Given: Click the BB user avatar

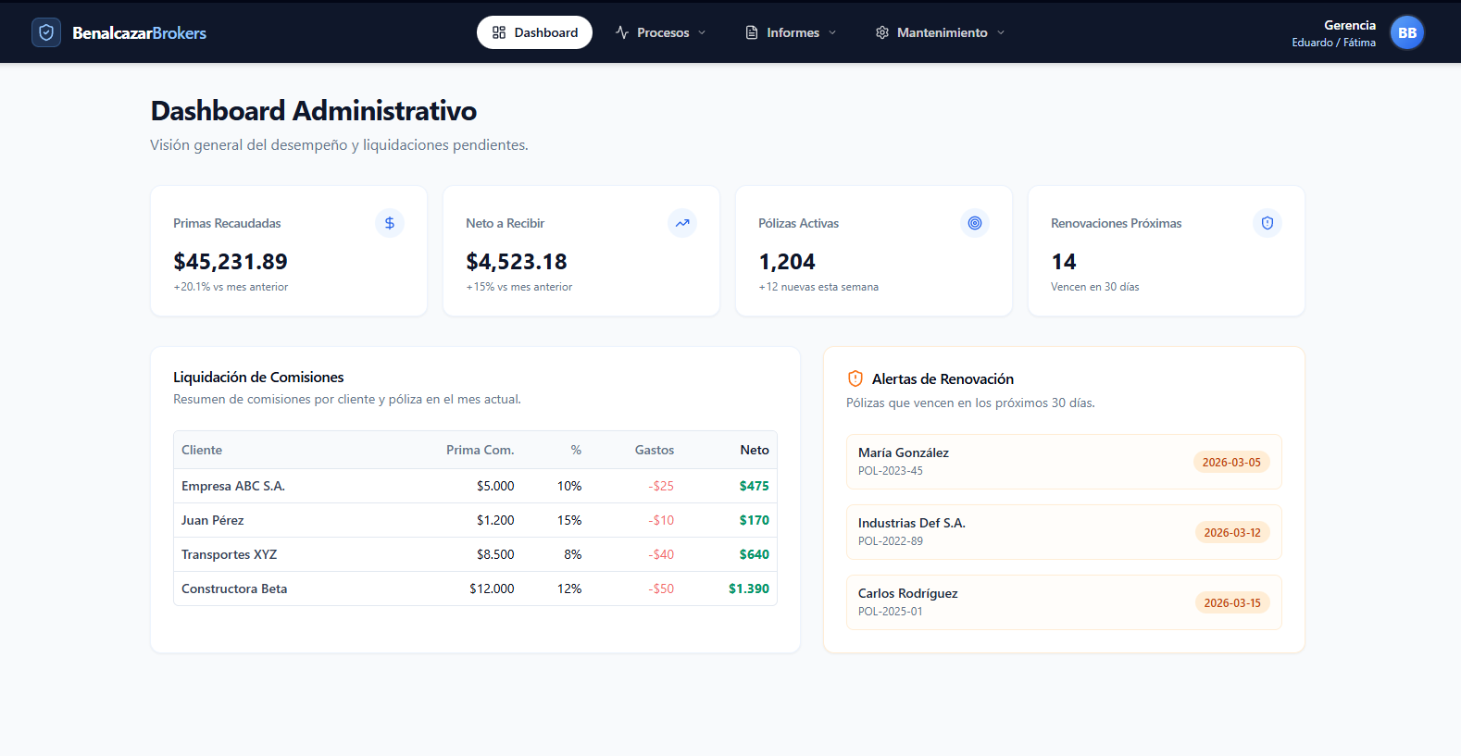Looking at the screenshot, I should click(1406, 32).
